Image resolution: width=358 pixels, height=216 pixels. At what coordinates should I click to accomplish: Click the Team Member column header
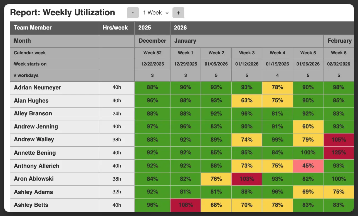(33, 28)
